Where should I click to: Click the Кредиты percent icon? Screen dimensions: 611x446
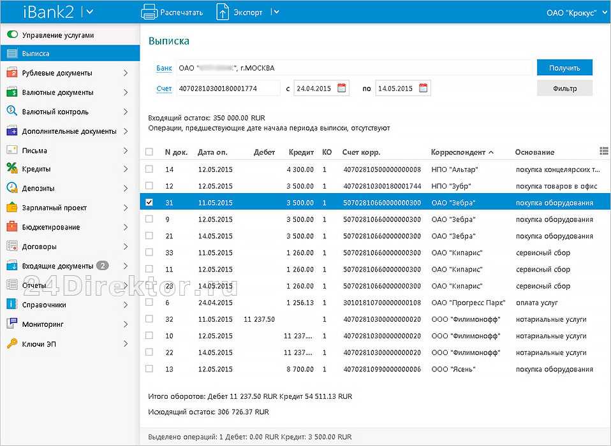11,169
